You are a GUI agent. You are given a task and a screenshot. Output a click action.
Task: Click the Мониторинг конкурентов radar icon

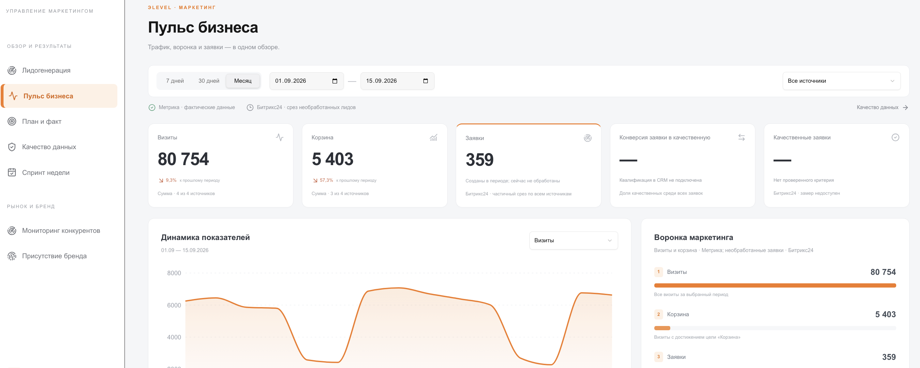point(12,231)
